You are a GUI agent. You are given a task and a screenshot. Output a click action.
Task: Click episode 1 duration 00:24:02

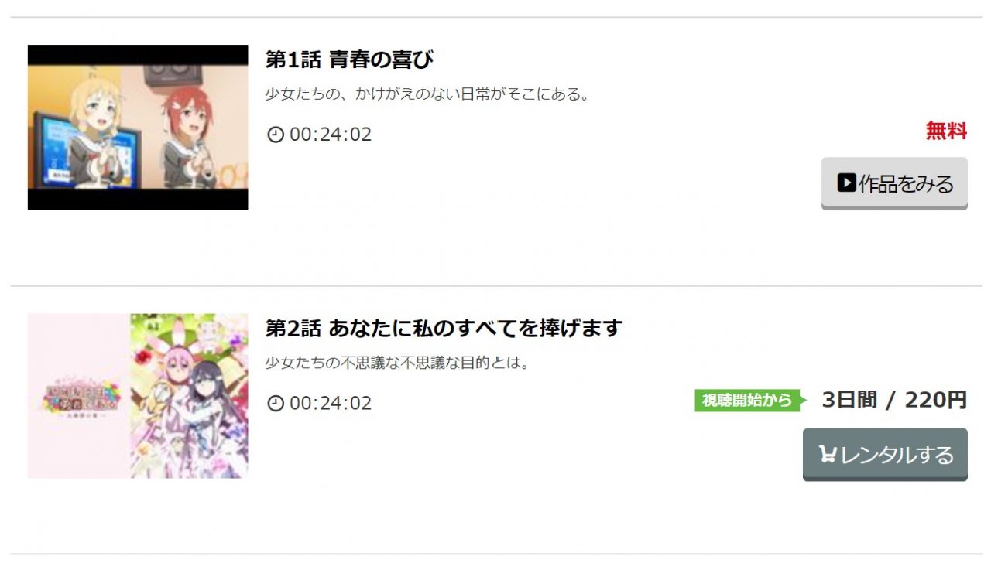pyautogui.click(x=331, y=135)
